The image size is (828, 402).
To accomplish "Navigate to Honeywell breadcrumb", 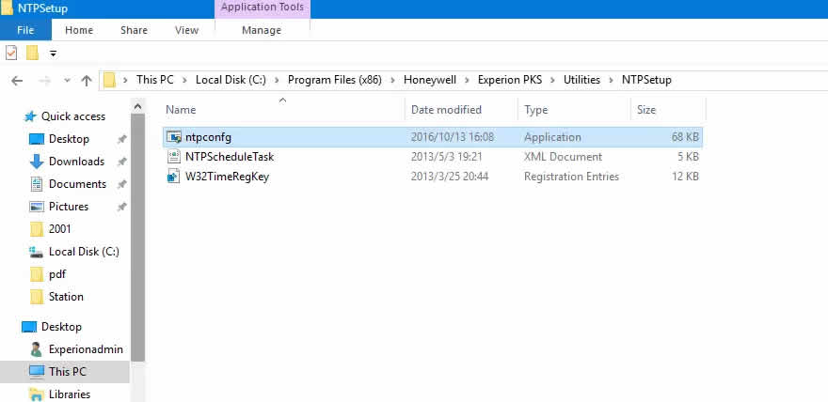I will (x=430, y=80).
